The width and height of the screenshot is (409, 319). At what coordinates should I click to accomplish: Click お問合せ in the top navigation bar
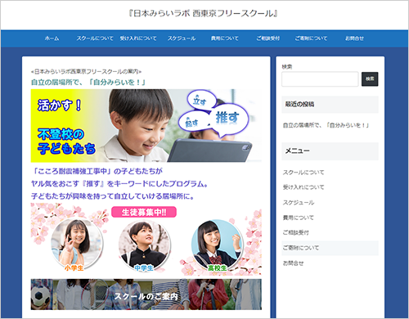pos(354,38)
